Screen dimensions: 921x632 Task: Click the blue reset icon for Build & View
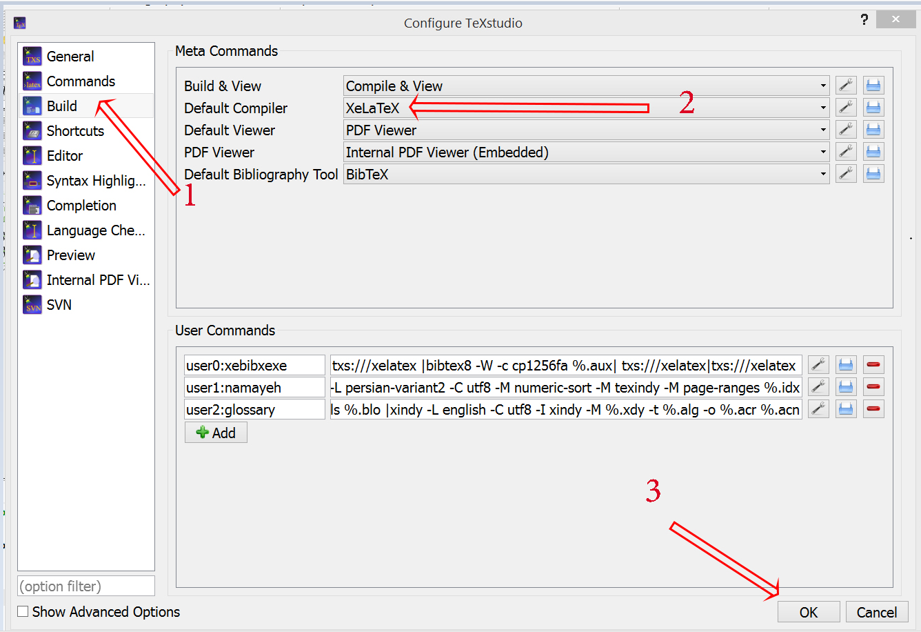pos(873,86)
